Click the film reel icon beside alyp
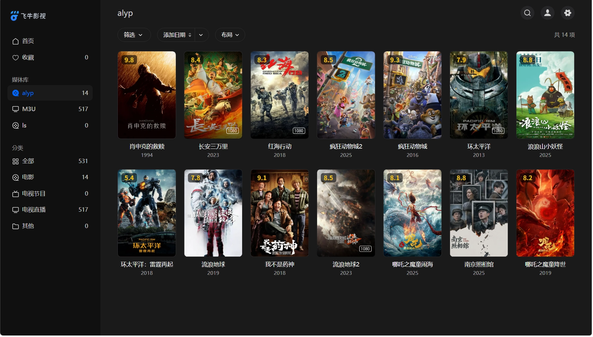The image size is (593, 337). (15, 93)
